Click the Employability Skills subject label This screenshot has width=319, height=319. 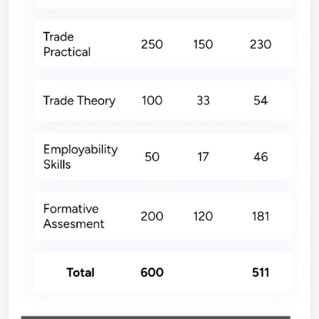80,157
